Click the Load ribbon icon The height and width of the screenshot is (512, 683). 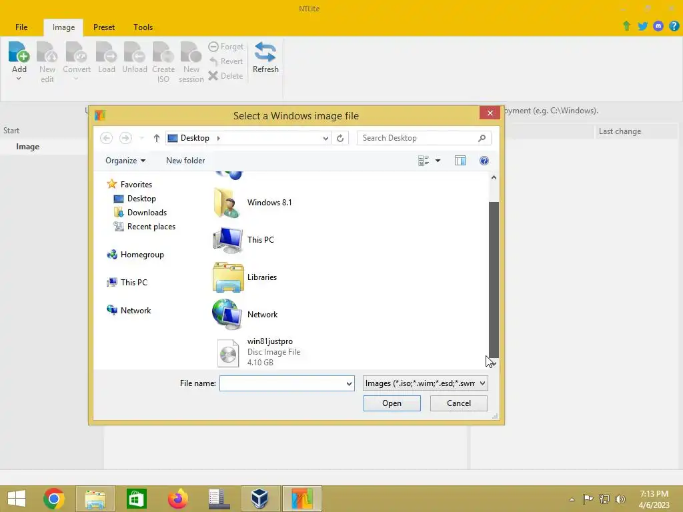[106, 52]
